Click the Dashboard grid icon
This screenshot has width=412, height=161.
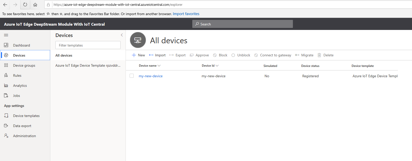pos(6,45)
